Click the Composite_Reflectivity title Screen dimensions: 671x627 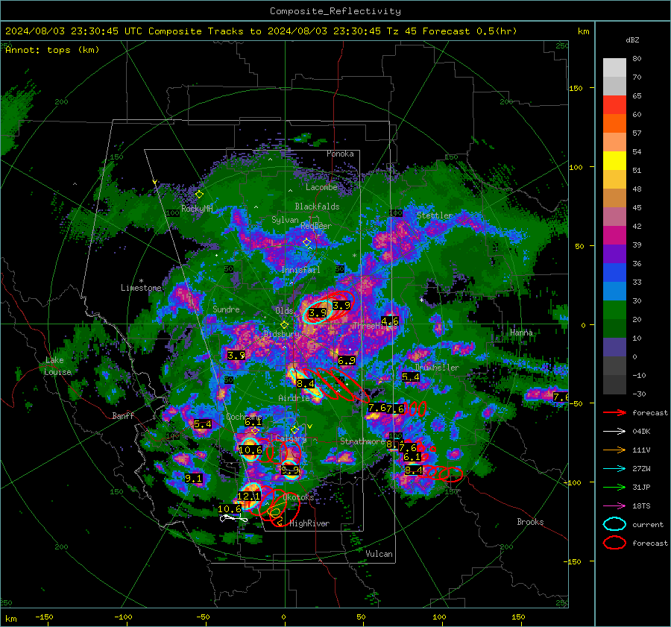pos(335,11)
